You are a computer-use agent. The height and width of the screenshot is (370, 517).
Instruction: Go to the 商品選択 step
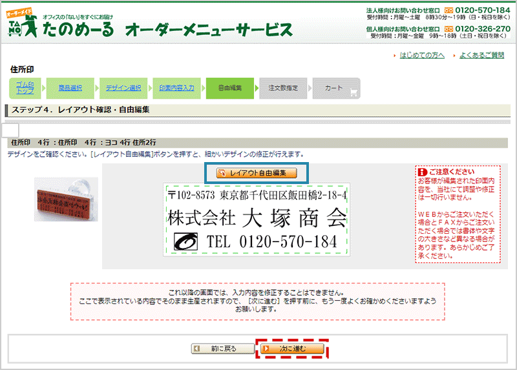coord(70,88)
